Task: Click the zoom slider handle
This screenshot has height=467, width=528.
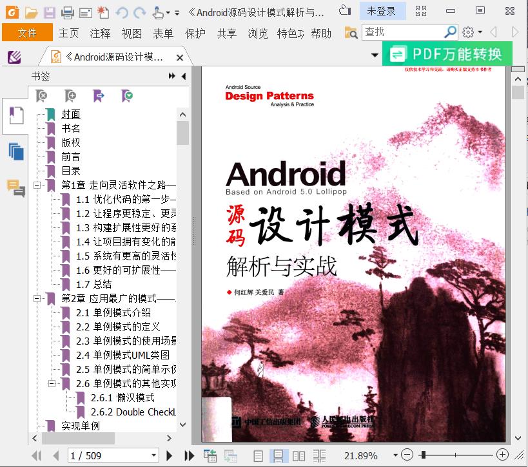Action: click(x=424, y=455)
